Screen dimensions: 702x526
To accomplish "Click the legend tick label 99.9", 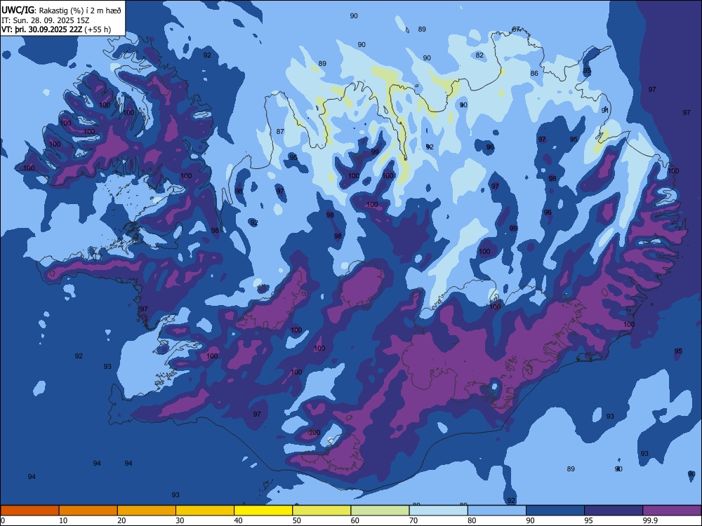I will pos(651,520).
